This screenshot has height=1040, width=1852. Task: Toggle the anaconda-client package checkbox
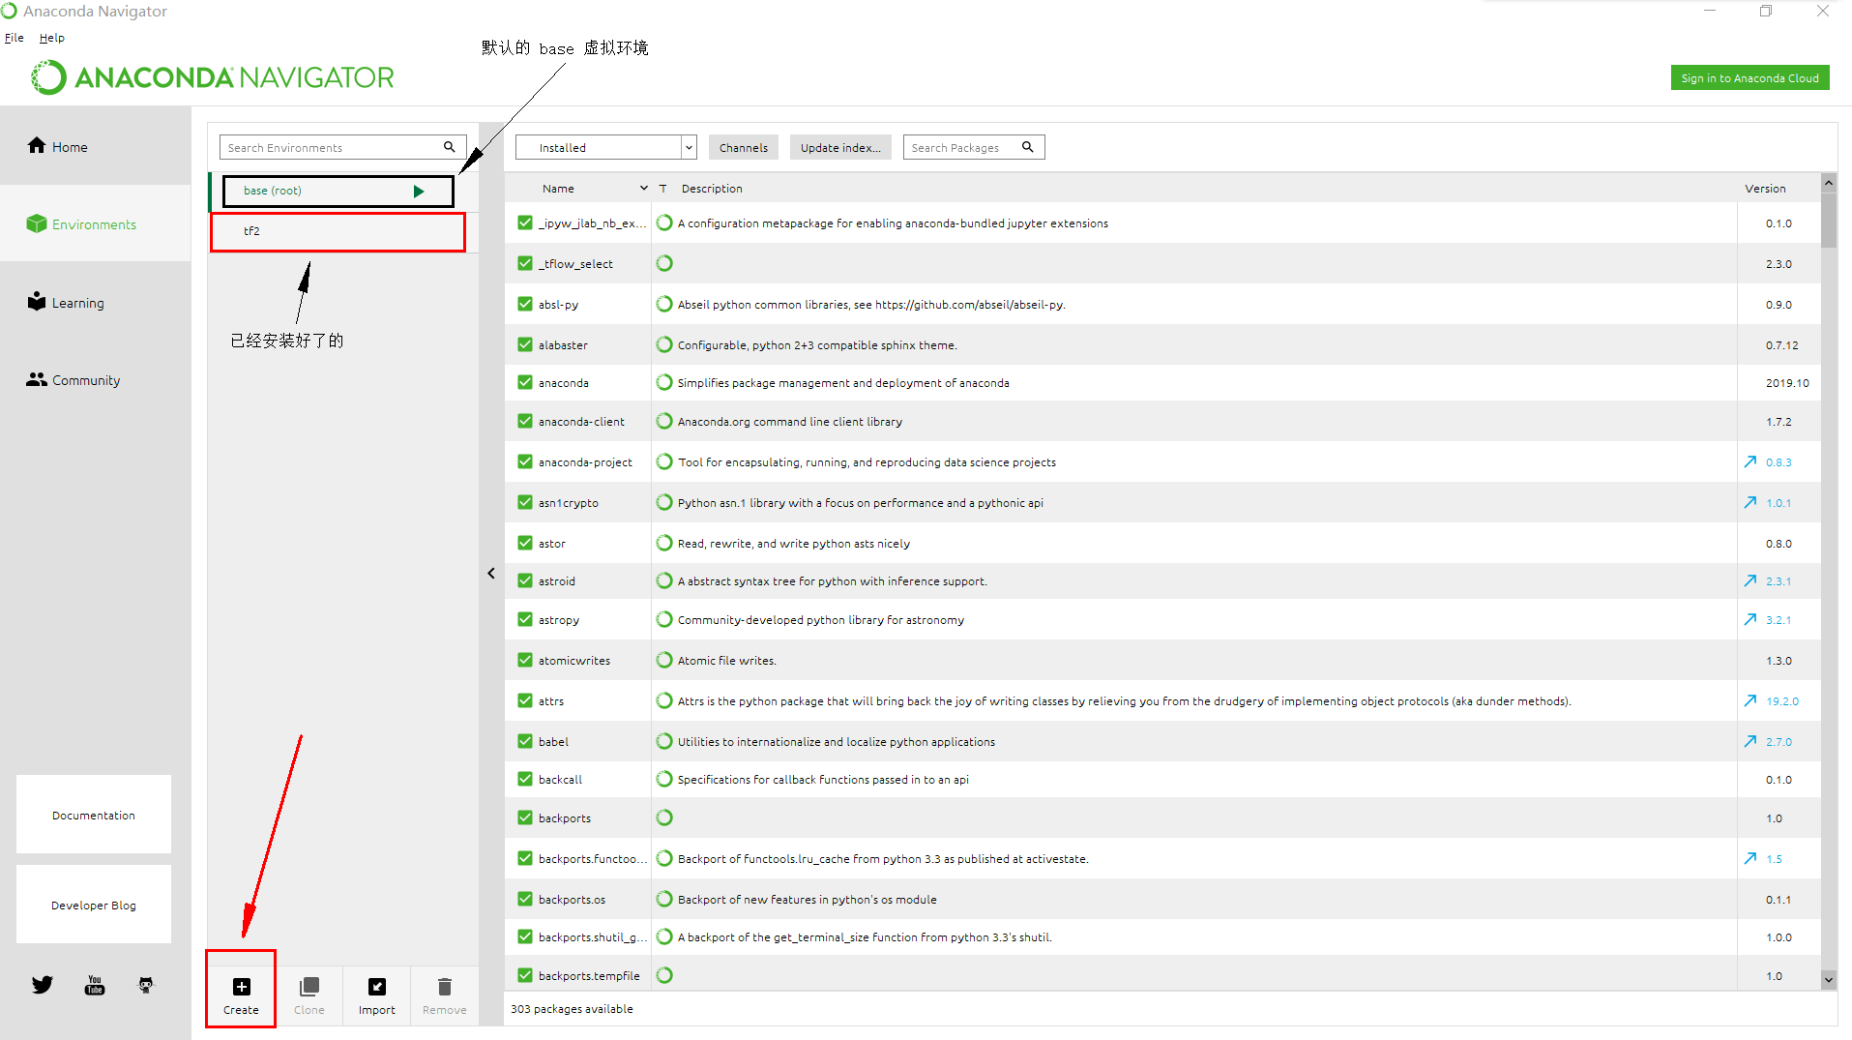[525, 422]
